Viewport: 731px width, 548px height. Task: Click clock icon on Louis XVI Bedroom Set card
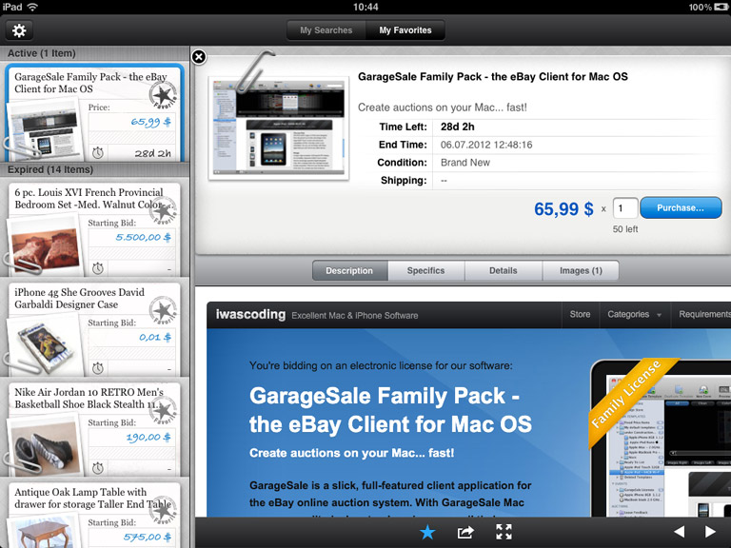click(97, 268)
